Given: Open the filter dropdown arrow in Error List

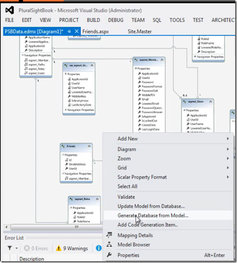Looking at the screenshot, I should (16, 248).
